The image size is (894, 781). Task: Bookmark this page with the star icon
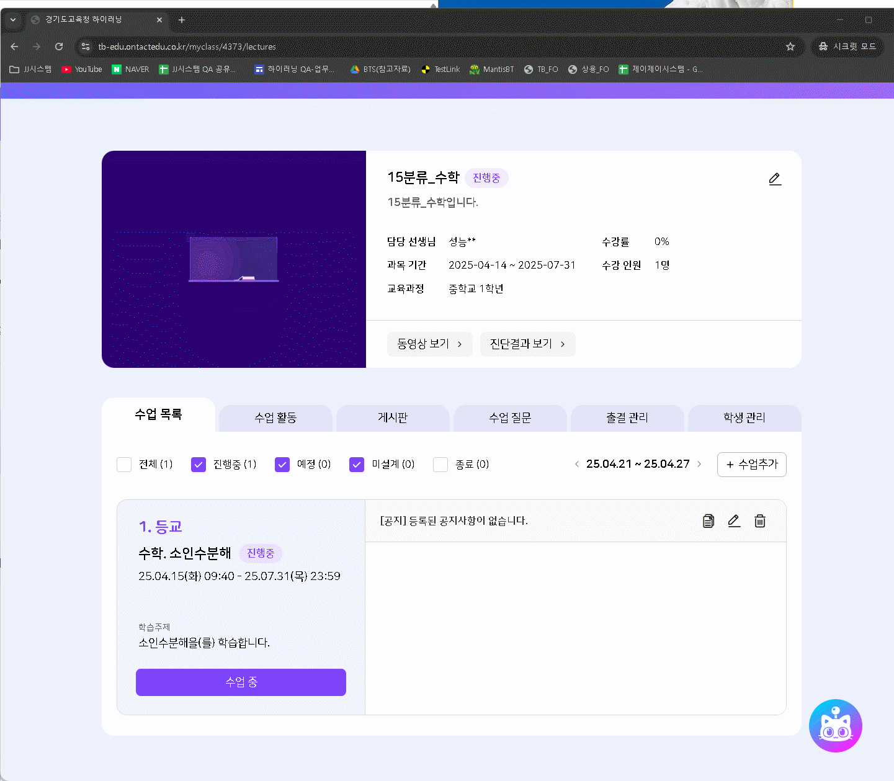(x=790, y=47)
